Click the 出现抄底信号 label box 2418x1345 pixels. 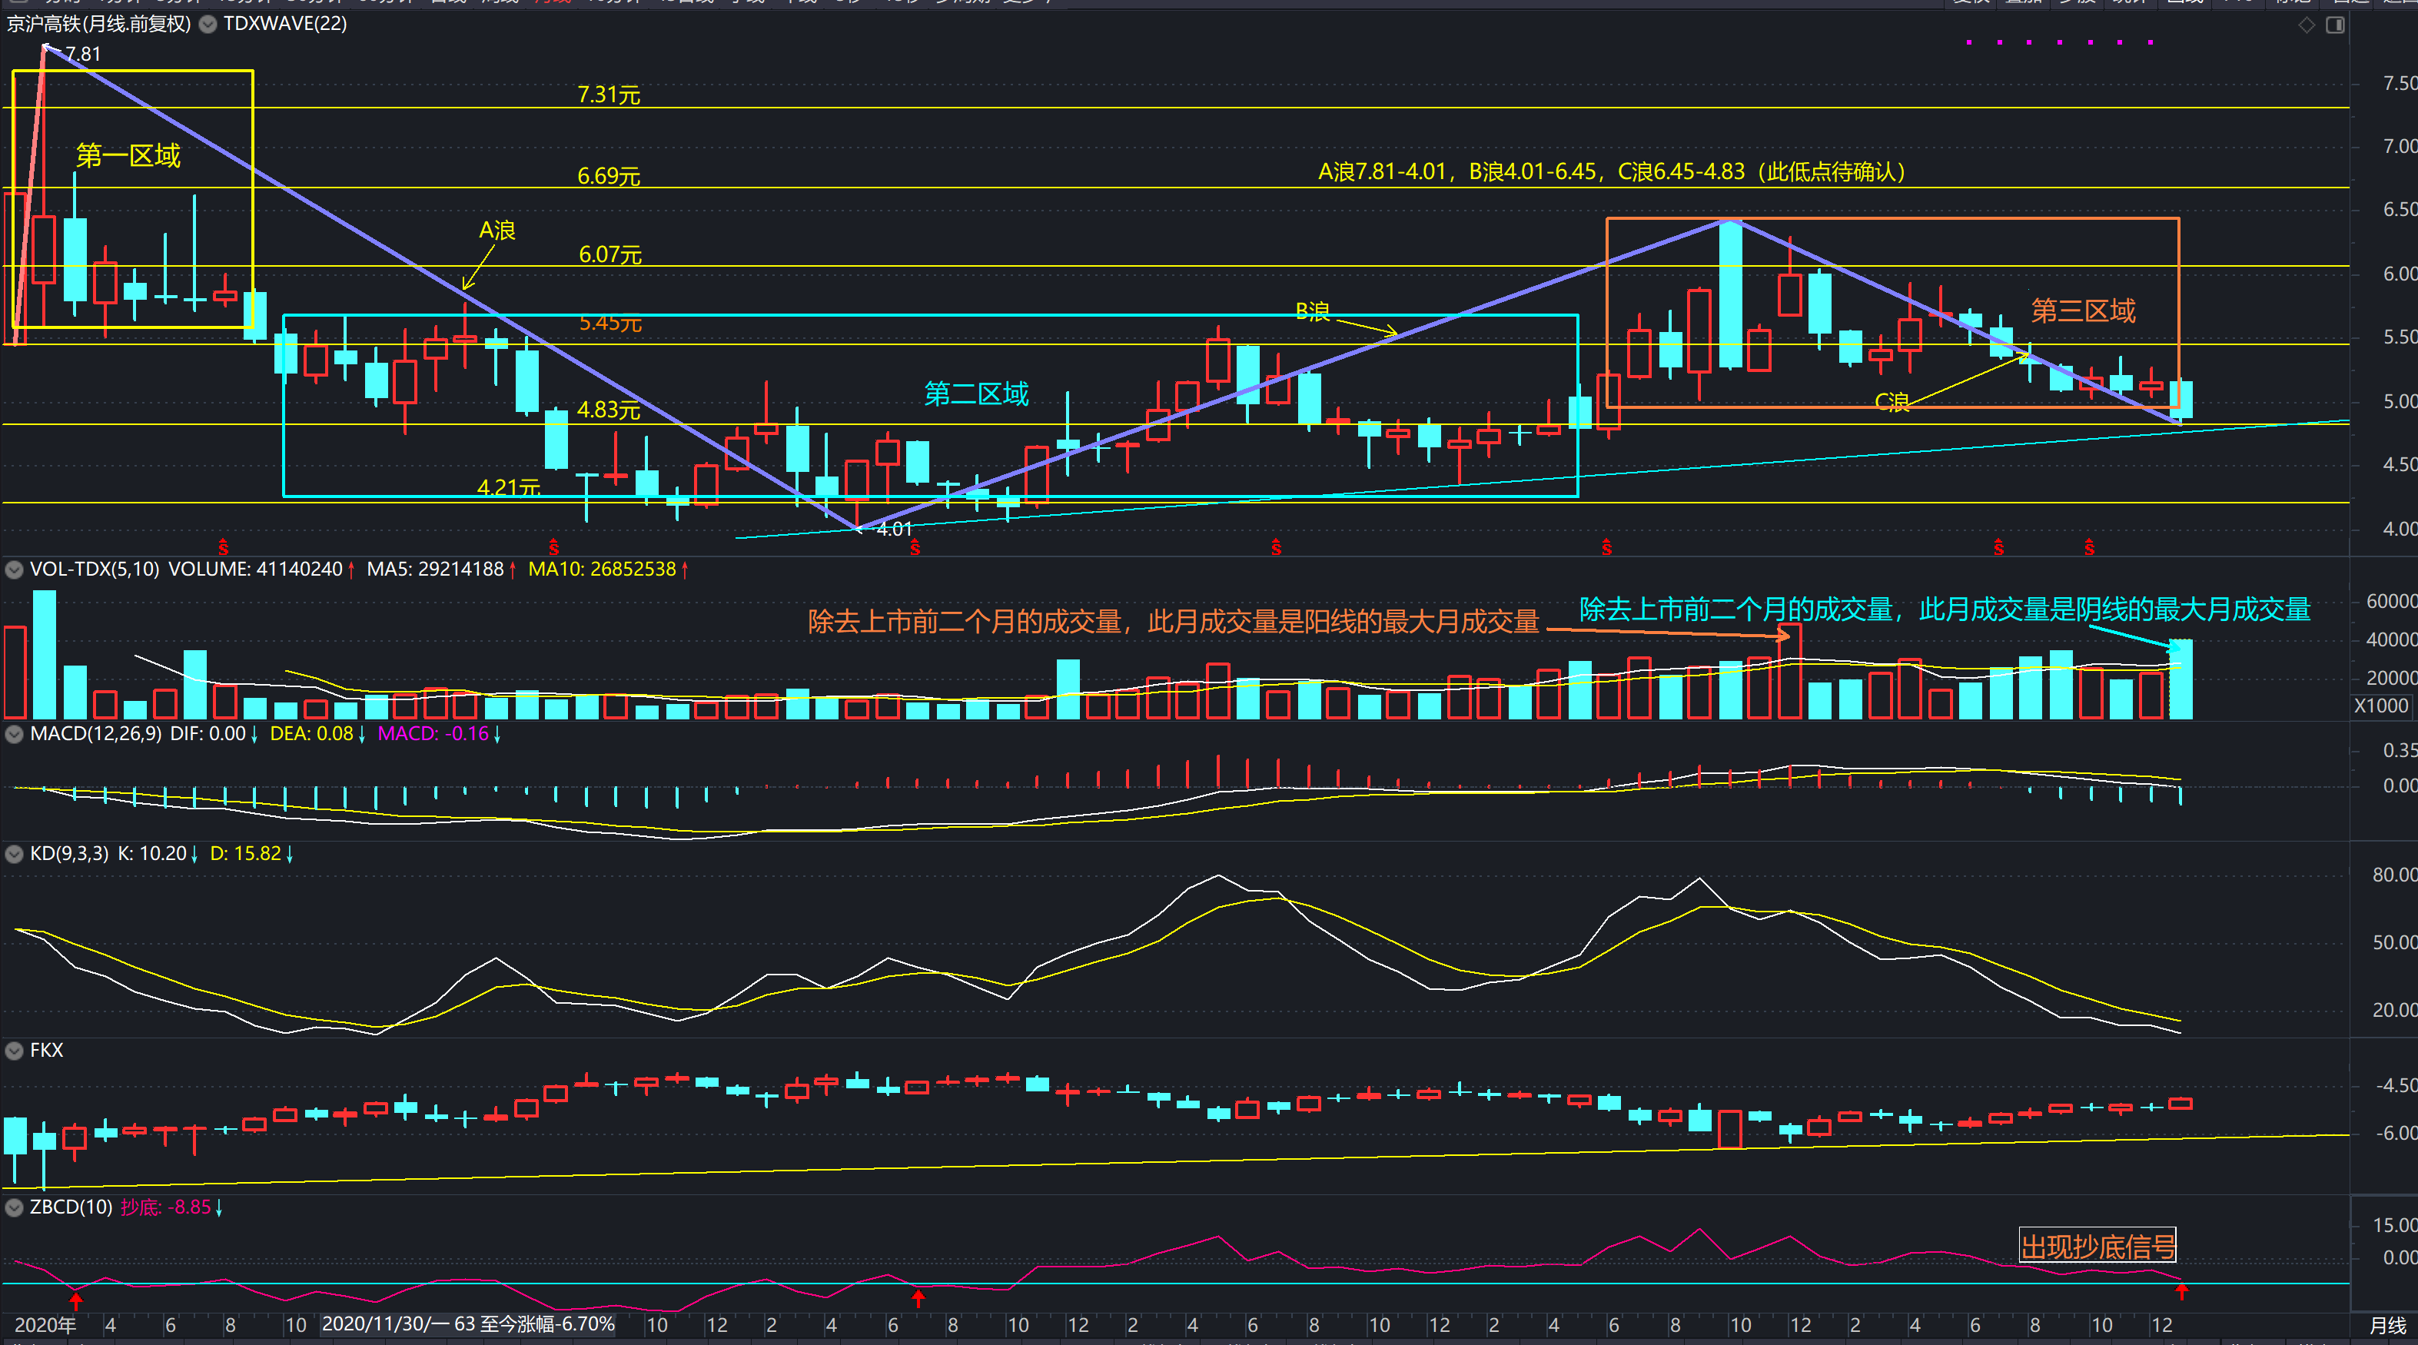coord(2097,1247)
